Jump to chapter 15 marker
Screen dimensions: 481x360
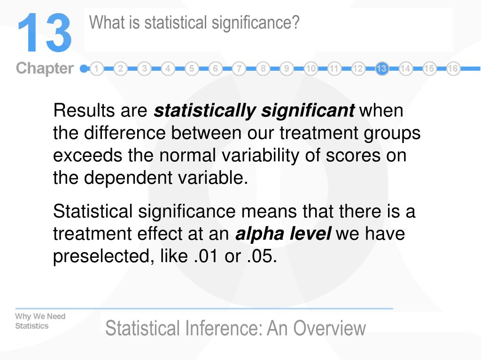[x=429, y=68]
